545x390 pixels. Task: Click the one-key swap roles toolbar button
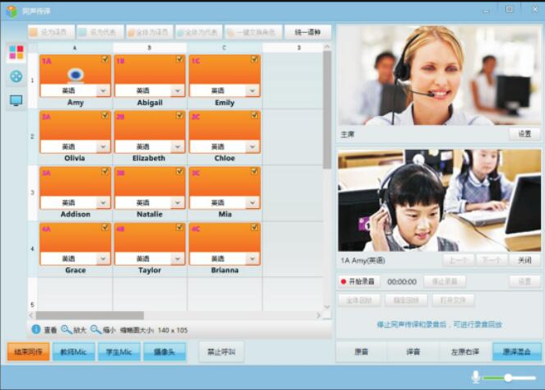coord(254,32)
